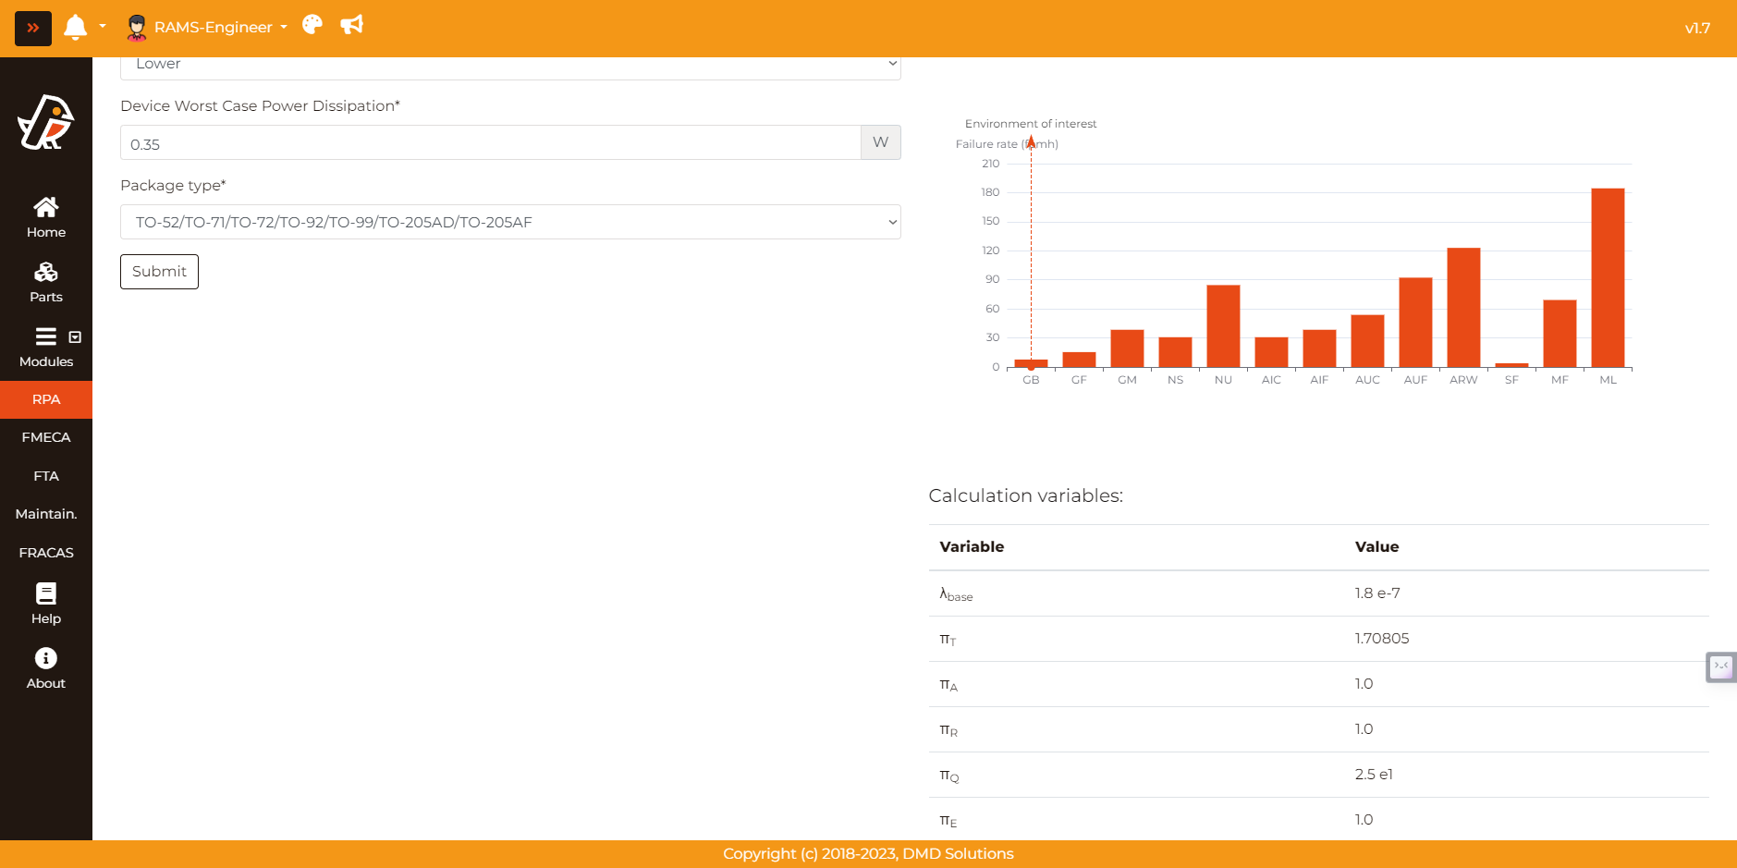Open the Help book icon
1737x868 pixels.
(x=46, y=604)
